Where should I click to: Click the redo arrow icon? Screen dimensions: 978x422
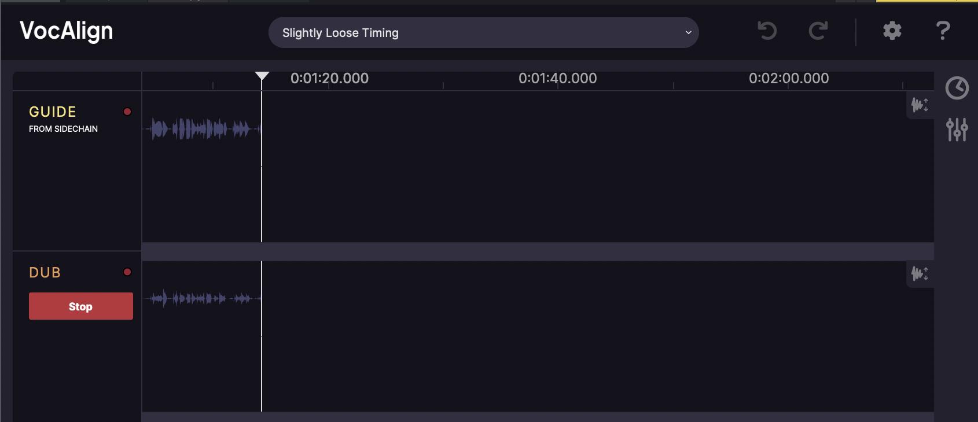tap(818, 31)
